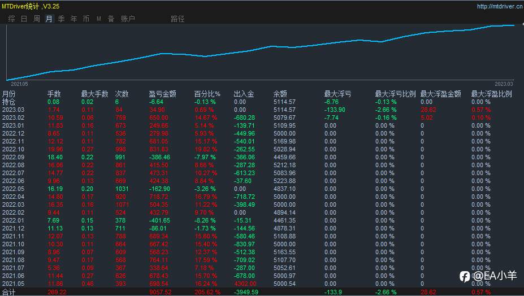Click the 最大浮亏 column header

coord(337,94)
